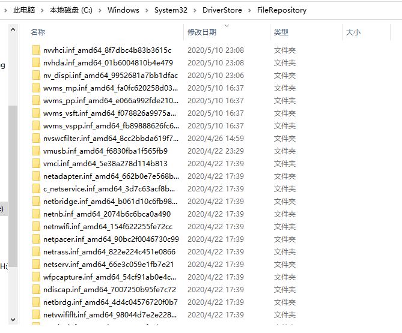This screenshot has width=402, height=333.
Task: Select nvhda.inf_amd64_01b6004810b4e479 folder name
Action: 108,63
